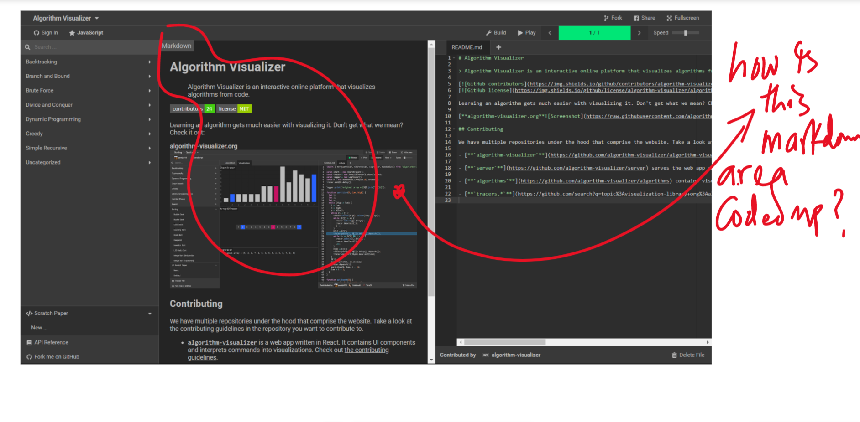Screen dimensions: 860x422
Task: Go to next step arrow
Action: click(x=639, y=33)
